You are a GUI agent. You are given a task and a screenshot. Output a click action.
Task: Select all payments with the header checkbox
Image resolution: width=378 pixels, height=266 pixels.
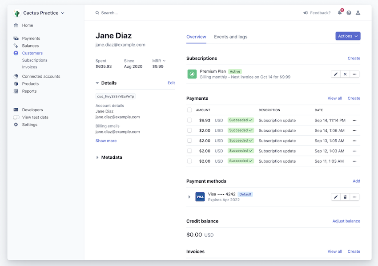coord(189,110)
